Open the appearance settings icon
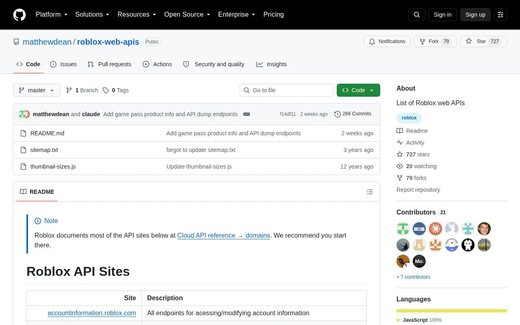The width and height of the screenshot is (520, 325). click(500, 15)
